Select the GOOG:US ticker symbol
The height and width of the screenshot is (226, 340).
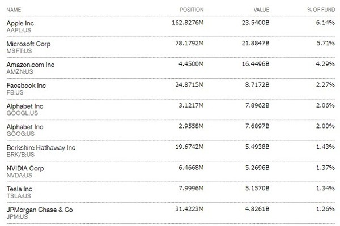tap(20, 134)
